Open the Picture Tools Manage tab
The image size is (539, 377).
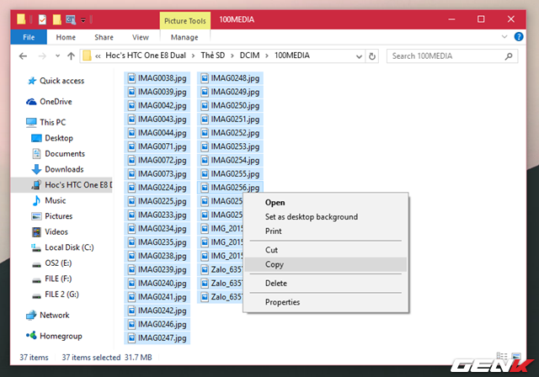184,37
